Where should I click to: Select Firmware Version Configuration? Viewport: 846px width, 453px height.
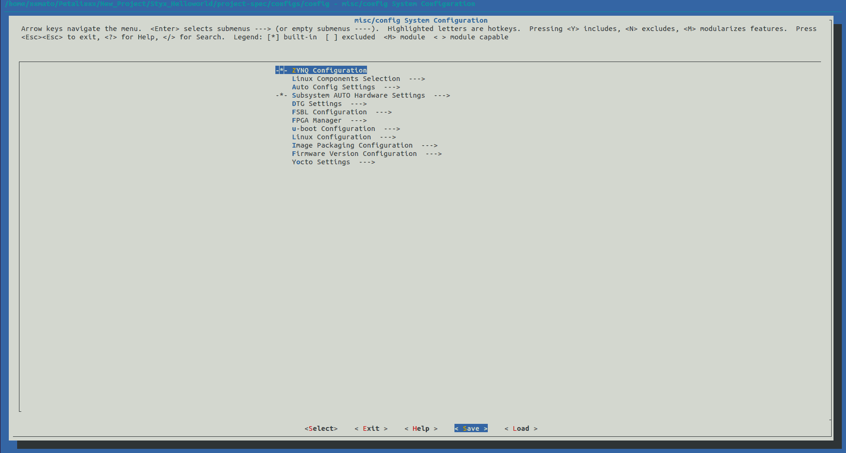[x=354, y=154]
